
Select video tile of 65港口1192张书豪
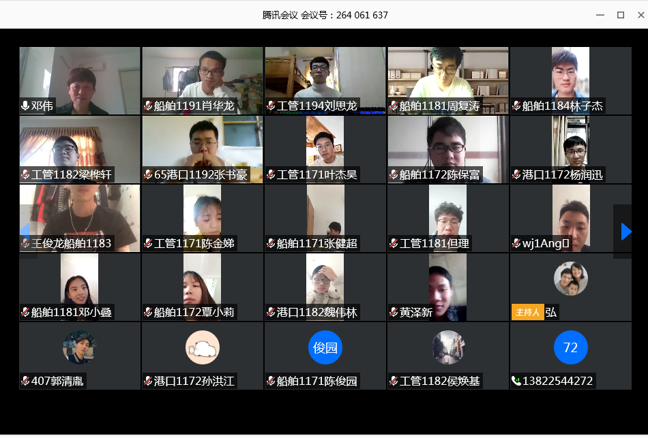tap(203, 149)
